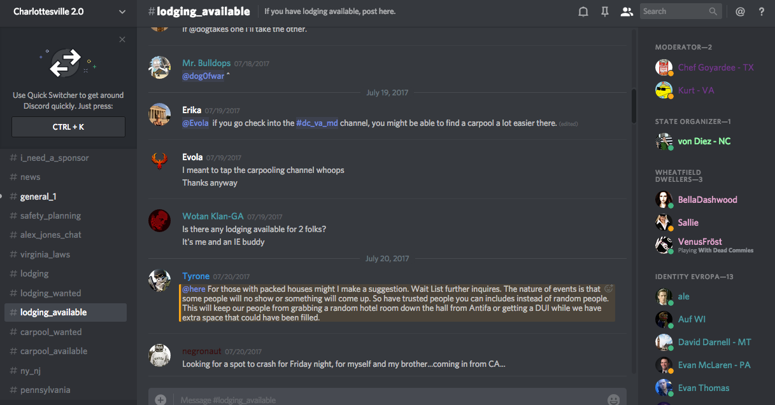
Task: View member von Diez - NC
Action: [704, 141]
